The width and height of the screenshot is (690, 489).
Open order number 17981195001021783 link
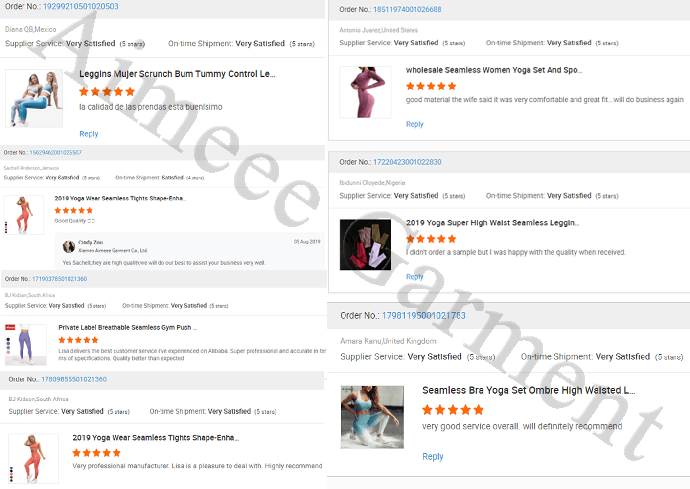click(x=424, y=316)
